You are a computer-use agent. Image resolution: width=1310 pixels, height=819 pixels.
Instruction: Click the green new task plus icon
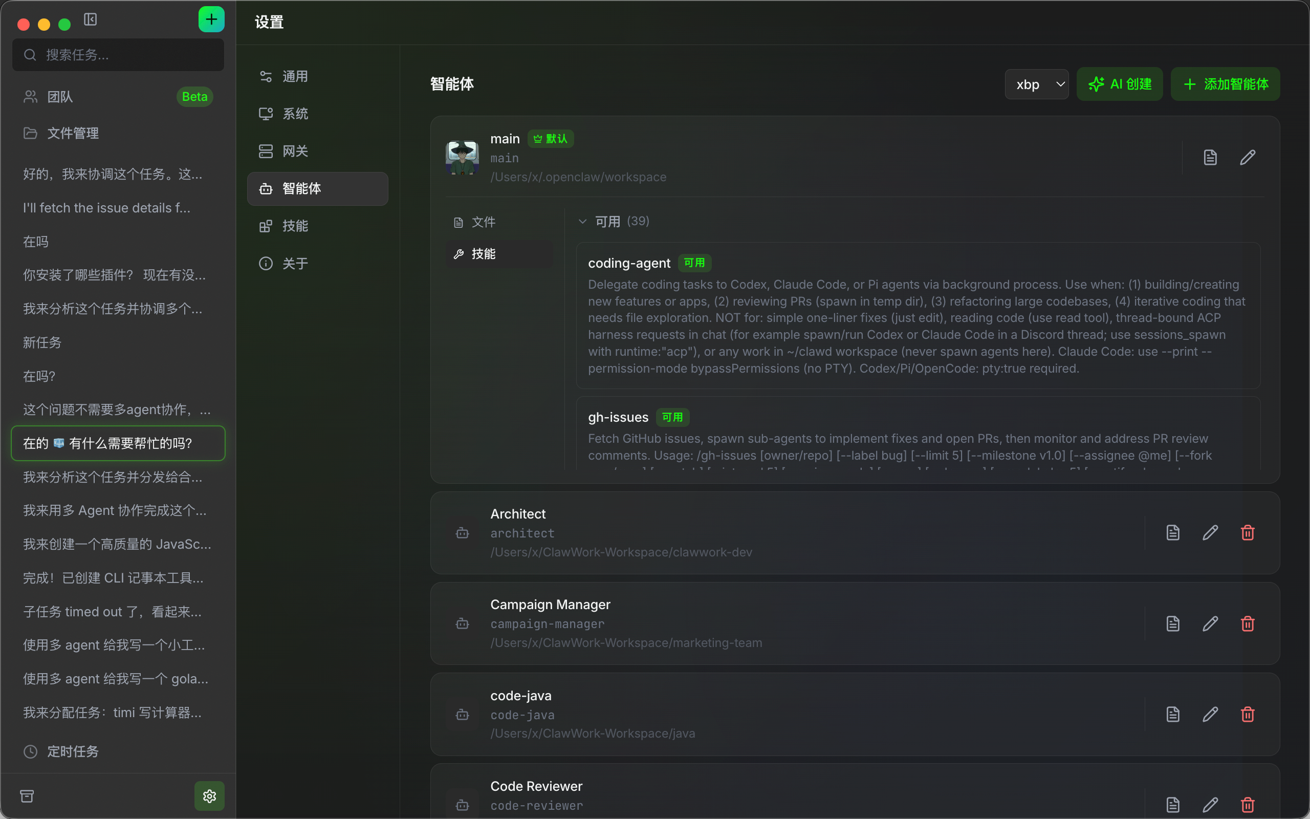[211, 19]
